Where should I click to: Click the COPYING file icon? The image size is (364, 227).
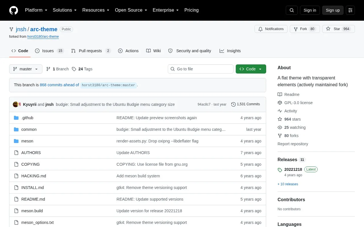click(16, 164)
